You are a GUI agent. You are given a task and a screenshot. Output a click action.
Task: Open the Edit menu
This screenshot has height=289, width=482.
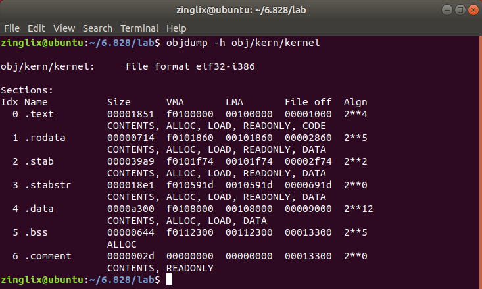tap(36, 28)
